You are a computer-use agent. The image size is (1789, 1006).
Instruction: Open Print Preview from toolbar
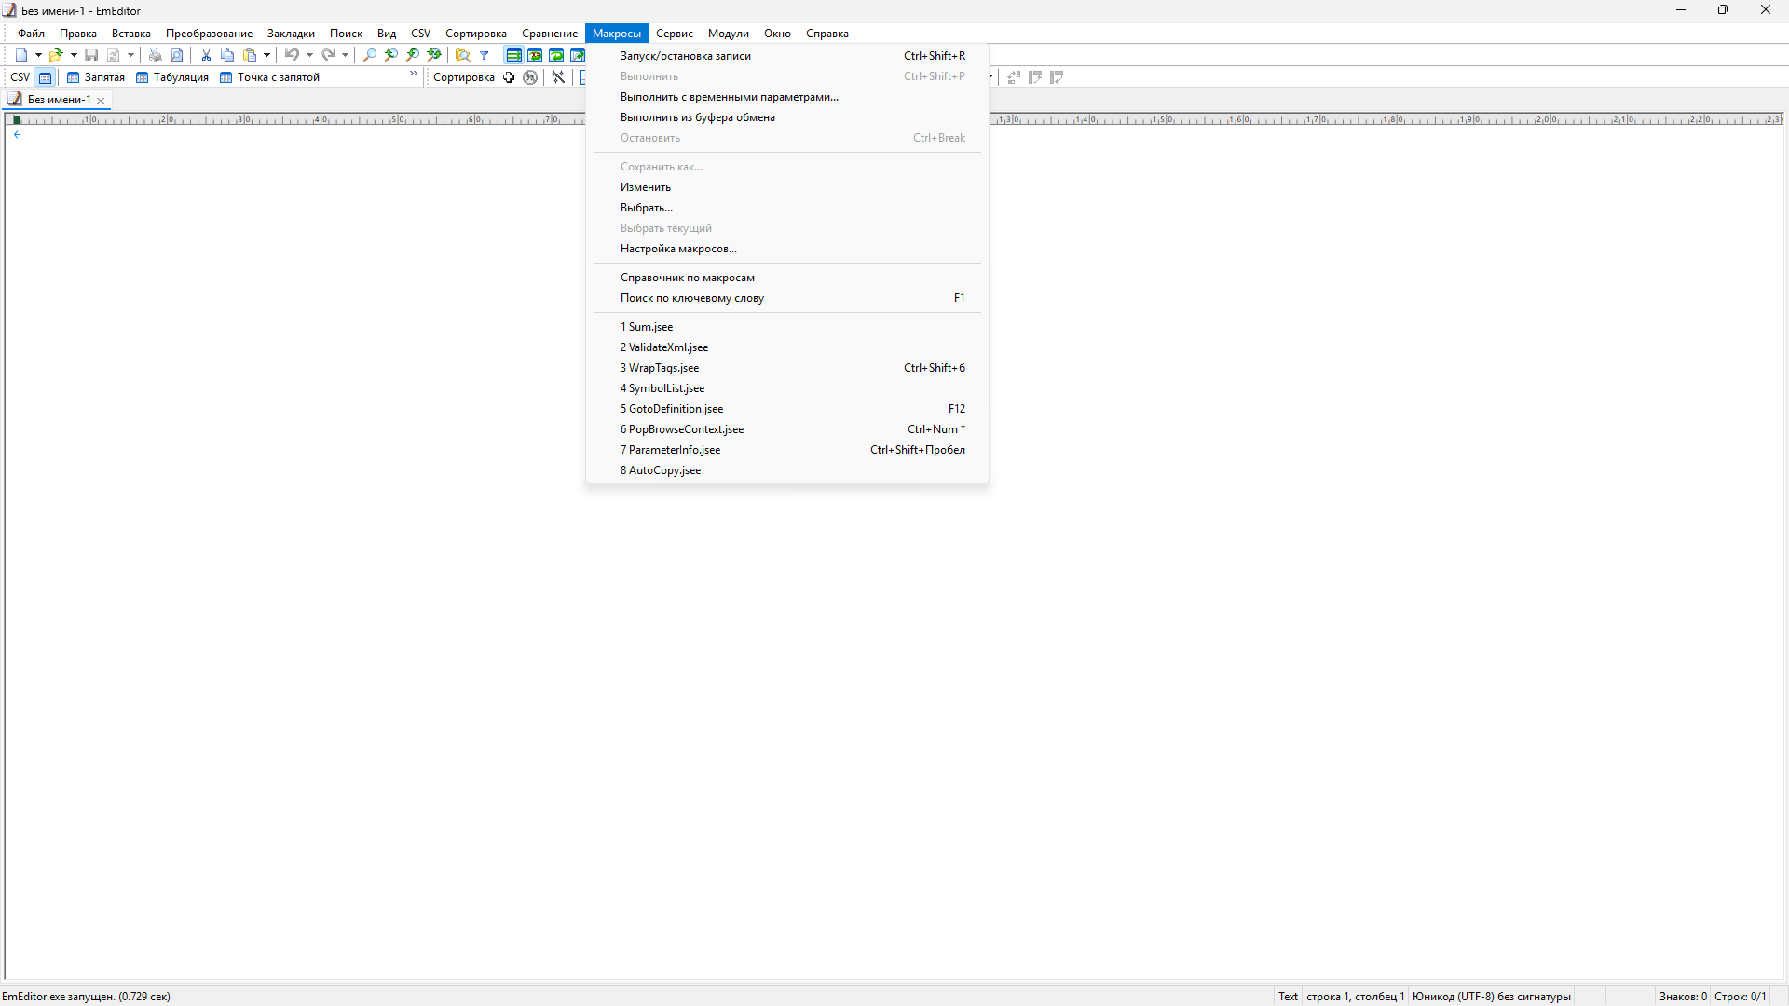pyautogui.click(x=177, y=56)
